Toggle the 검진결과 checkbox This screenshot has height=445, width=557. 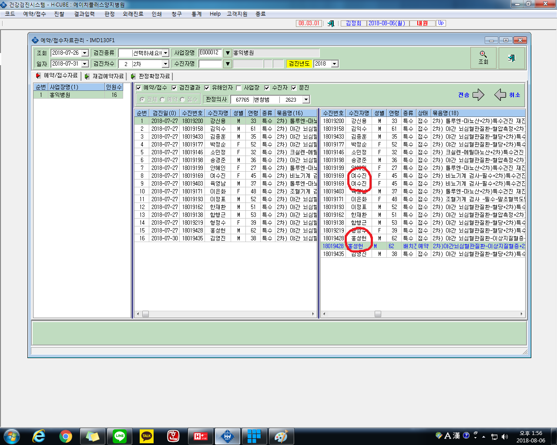174,88
